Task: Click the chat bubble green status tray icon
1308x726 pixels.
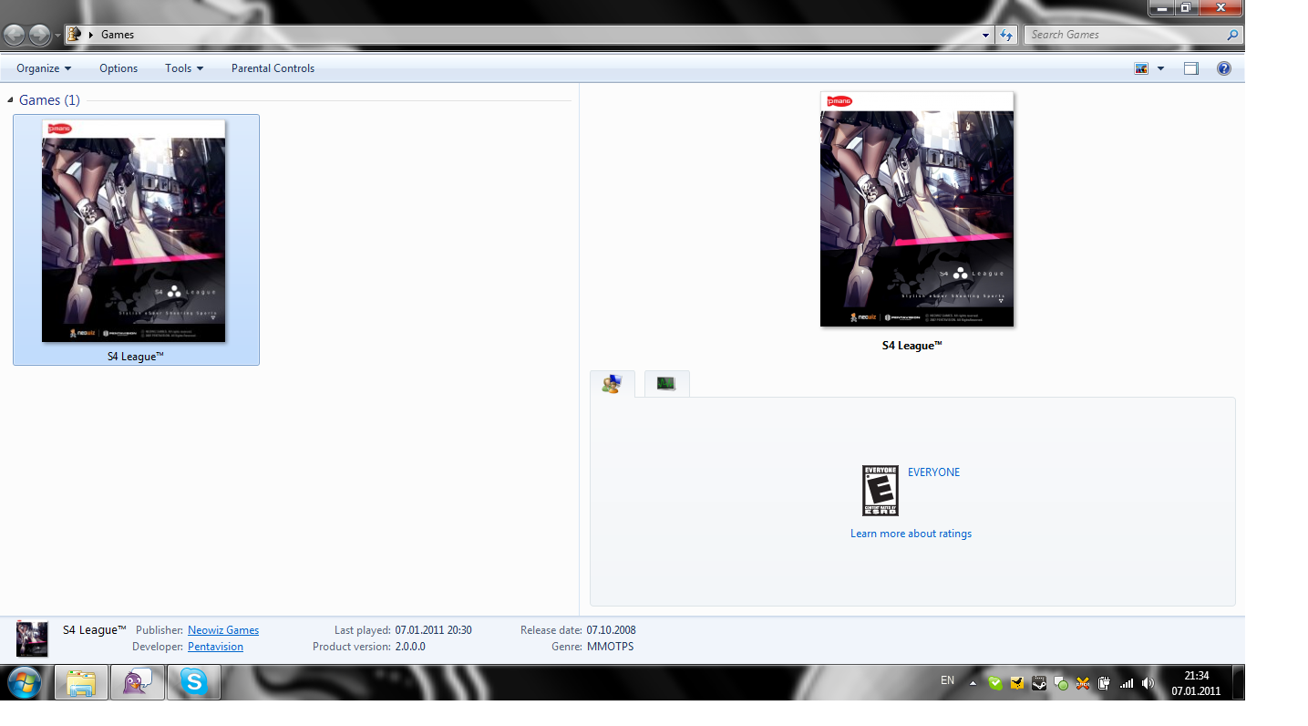Action: coord(1061,682)
